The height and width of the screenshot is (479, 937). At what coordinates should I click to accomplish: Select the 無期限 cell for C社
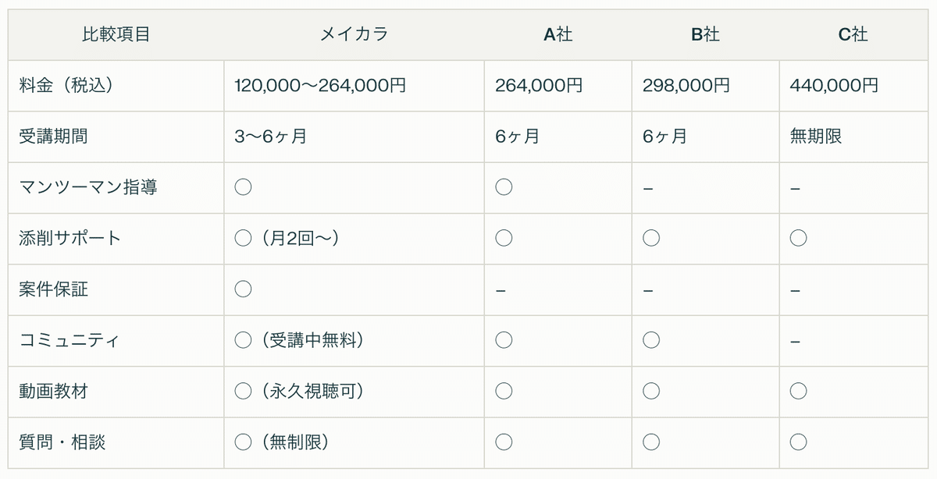pos(816,137)
